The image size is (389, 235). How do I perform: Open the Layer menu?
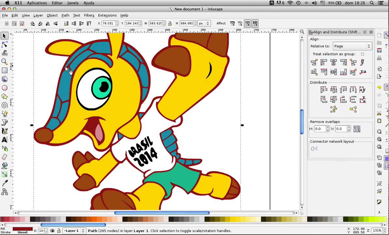tap(38, 15)
